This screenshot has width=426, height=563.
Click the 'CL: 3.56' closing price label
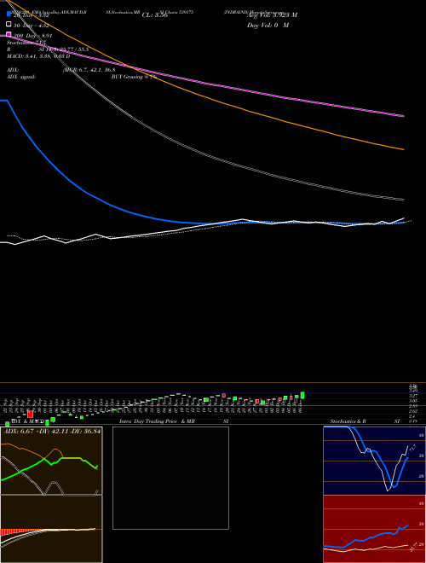155,15
